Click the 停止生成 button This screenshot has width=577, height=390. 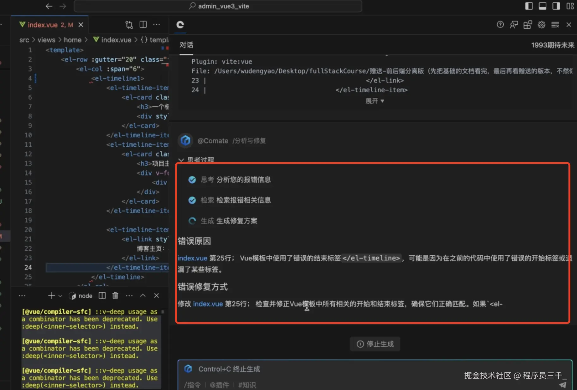click(x=375, y=344)
